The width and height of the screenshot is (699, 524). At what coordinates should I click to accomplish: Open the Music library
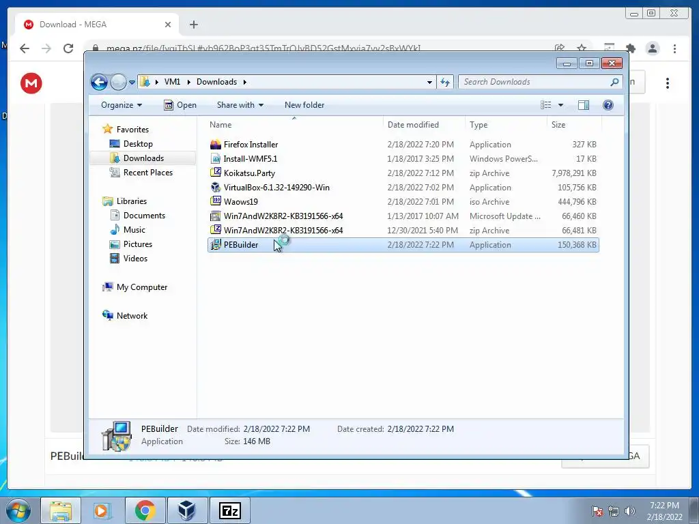134,230
